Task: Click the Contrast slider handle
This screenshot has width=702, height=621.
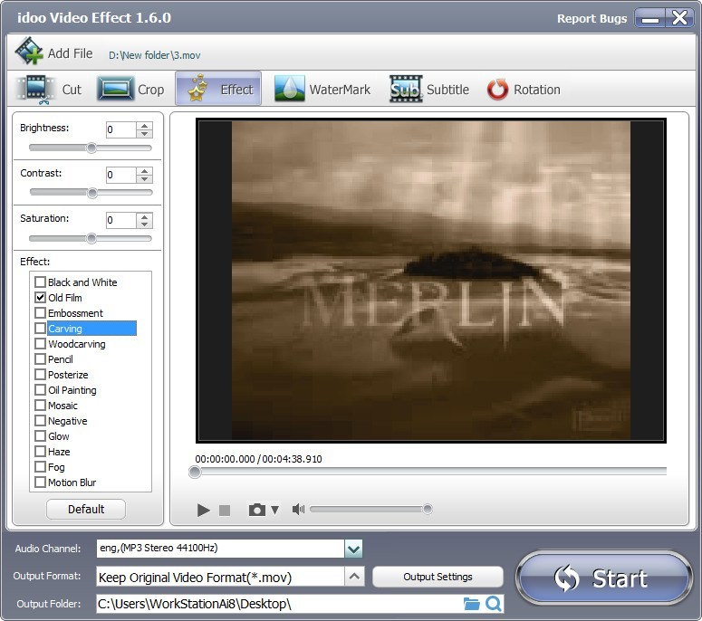Action: (x=92, y=193)
